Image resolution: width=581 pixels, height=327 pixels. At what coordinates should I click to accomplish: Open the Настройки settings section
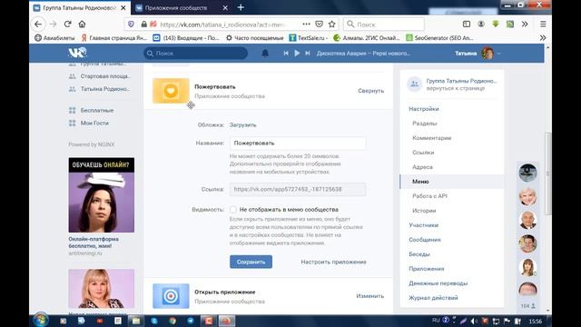pyautogui.click(x=424, y=109)
